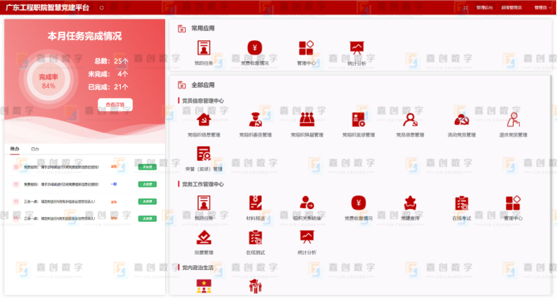
Task: Open 在线考试 icon
Action: 461,203
